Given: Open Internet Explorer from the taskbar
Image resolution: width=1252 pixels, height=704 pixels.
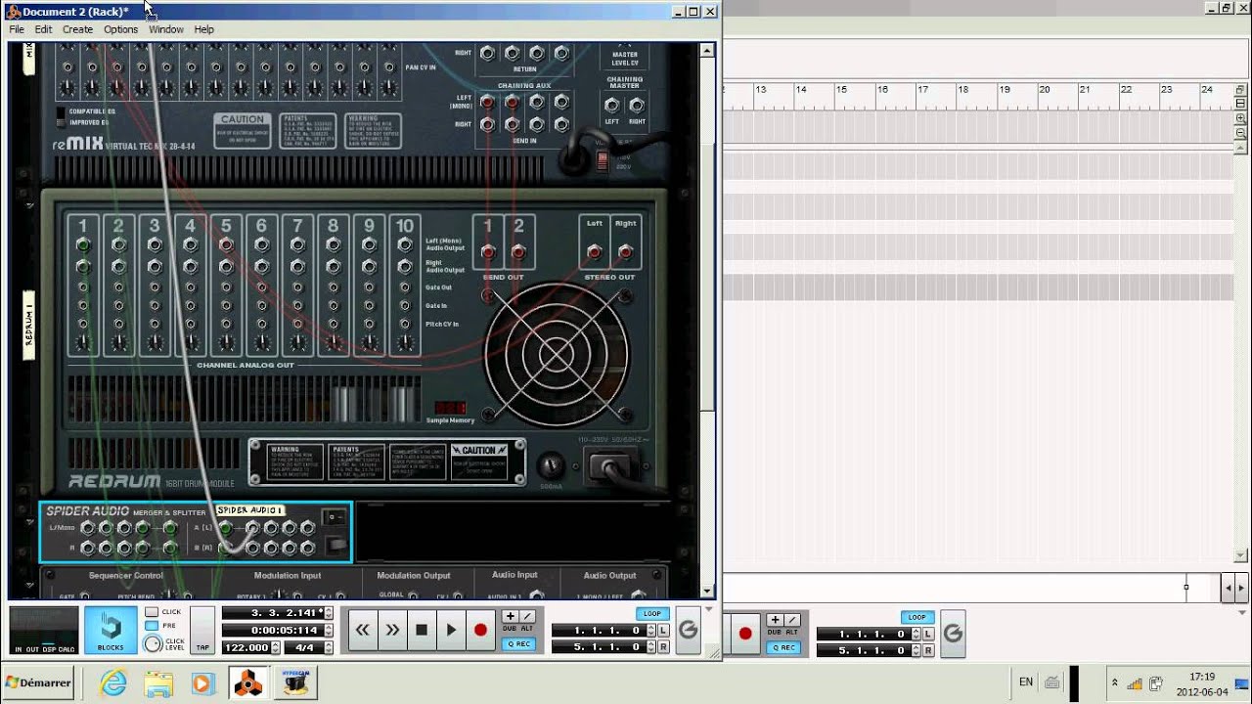Looking at the screenshot, I should 113,682.
